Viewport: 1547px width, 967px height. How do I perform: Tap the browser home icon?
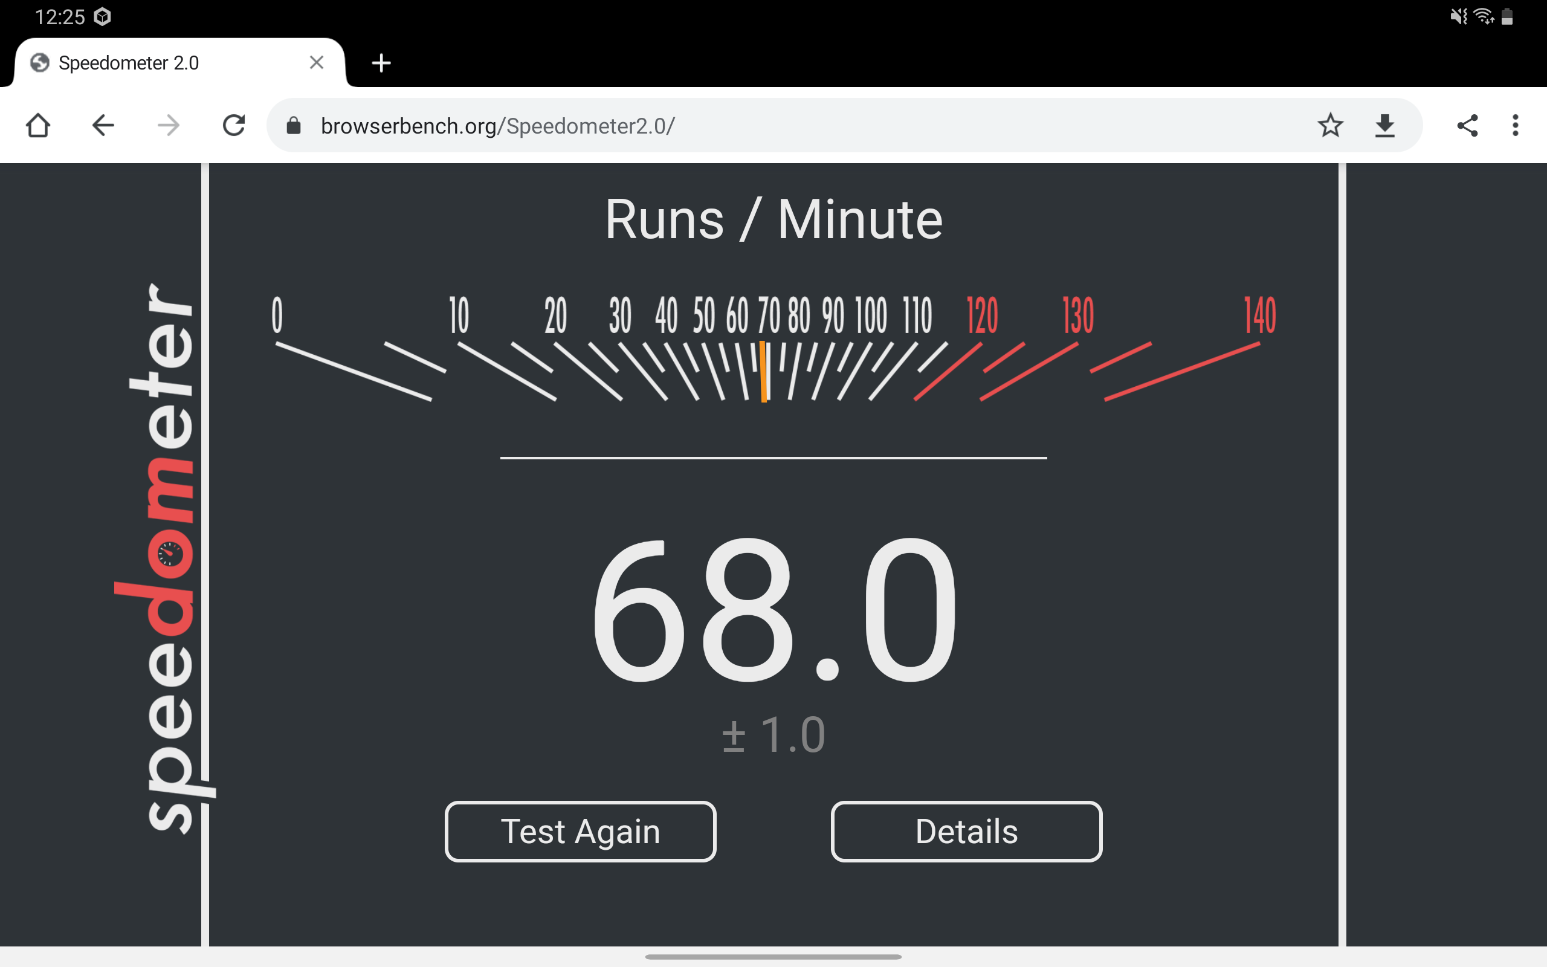tap(37, 125)
